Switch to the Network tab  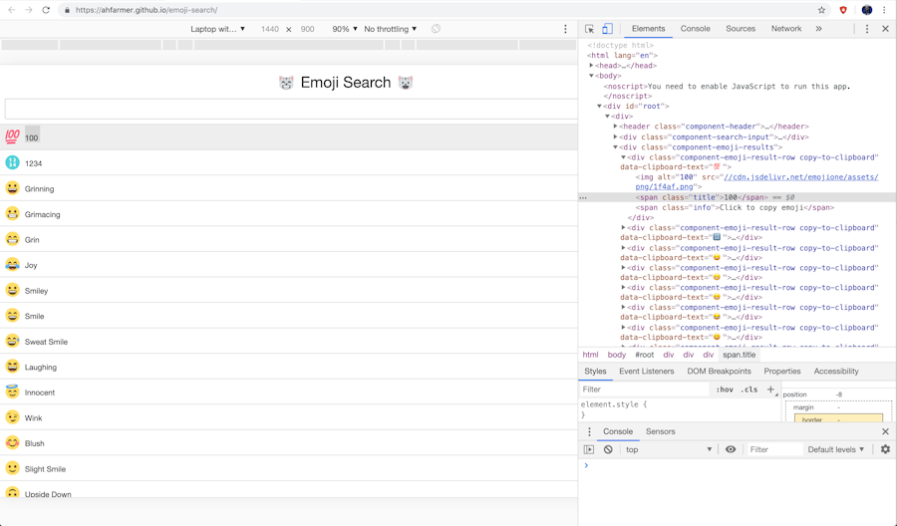point(786,29)
